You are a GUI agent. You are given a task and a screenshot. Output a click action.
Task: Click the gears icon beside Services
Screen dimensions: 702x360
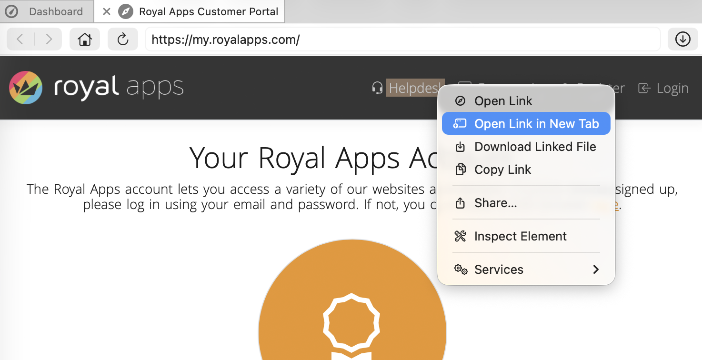[461, 270]
